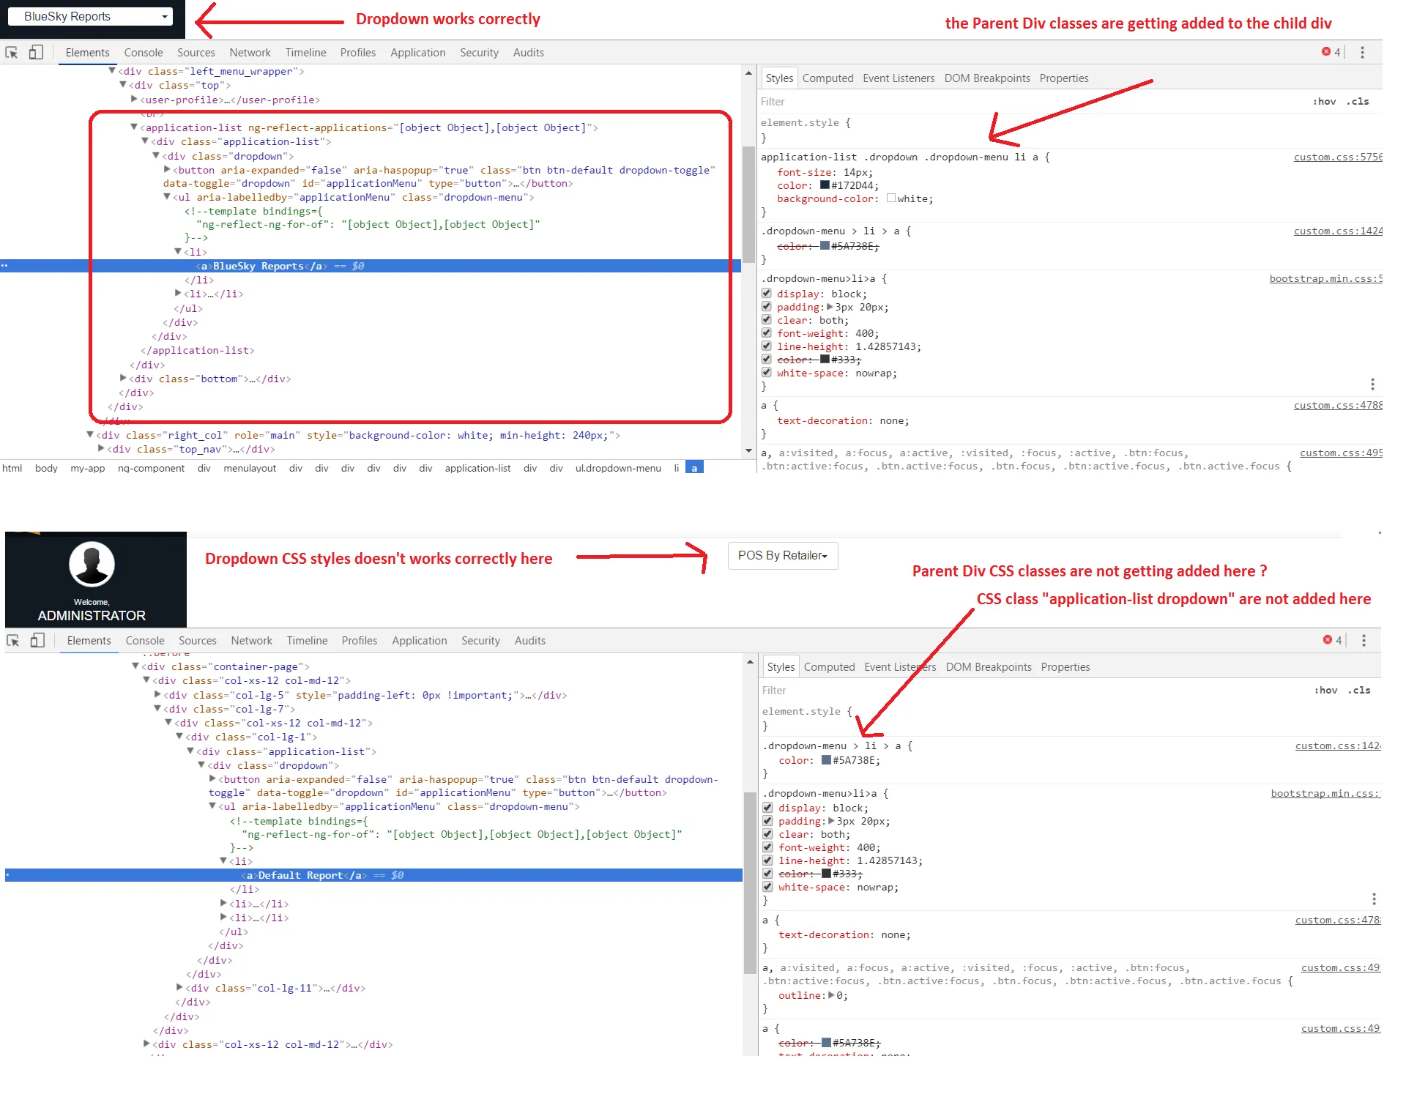This screenshot has width=1406, height=1097.
Task: Click error count icon in top DevTools
Action: 1326,52
